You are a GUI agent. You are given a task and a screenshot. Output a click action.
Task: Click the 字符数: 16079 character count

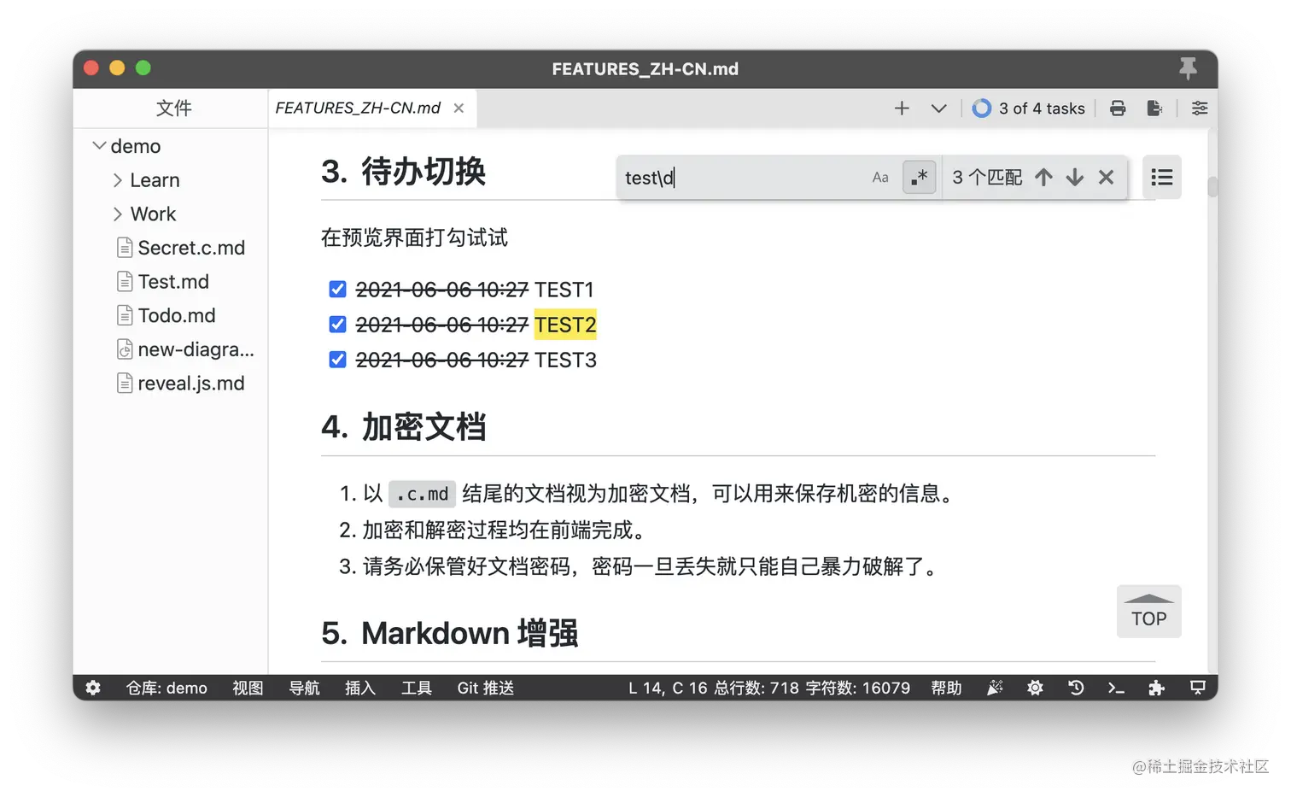click(858, 688)
